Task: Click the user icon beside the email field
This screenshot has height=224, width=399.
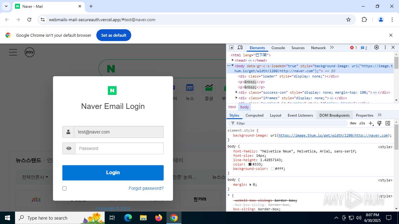Action: 68,132
